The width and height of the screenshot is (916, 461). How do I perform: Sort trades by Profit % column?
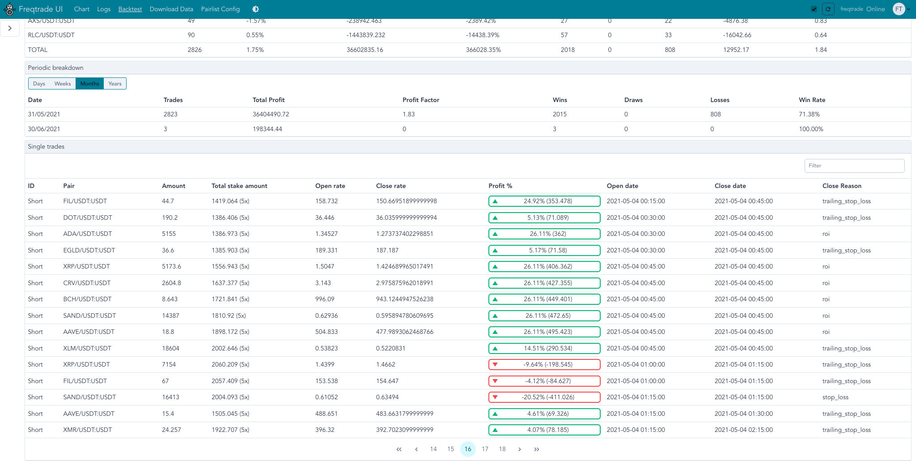(x=500, y=186)
